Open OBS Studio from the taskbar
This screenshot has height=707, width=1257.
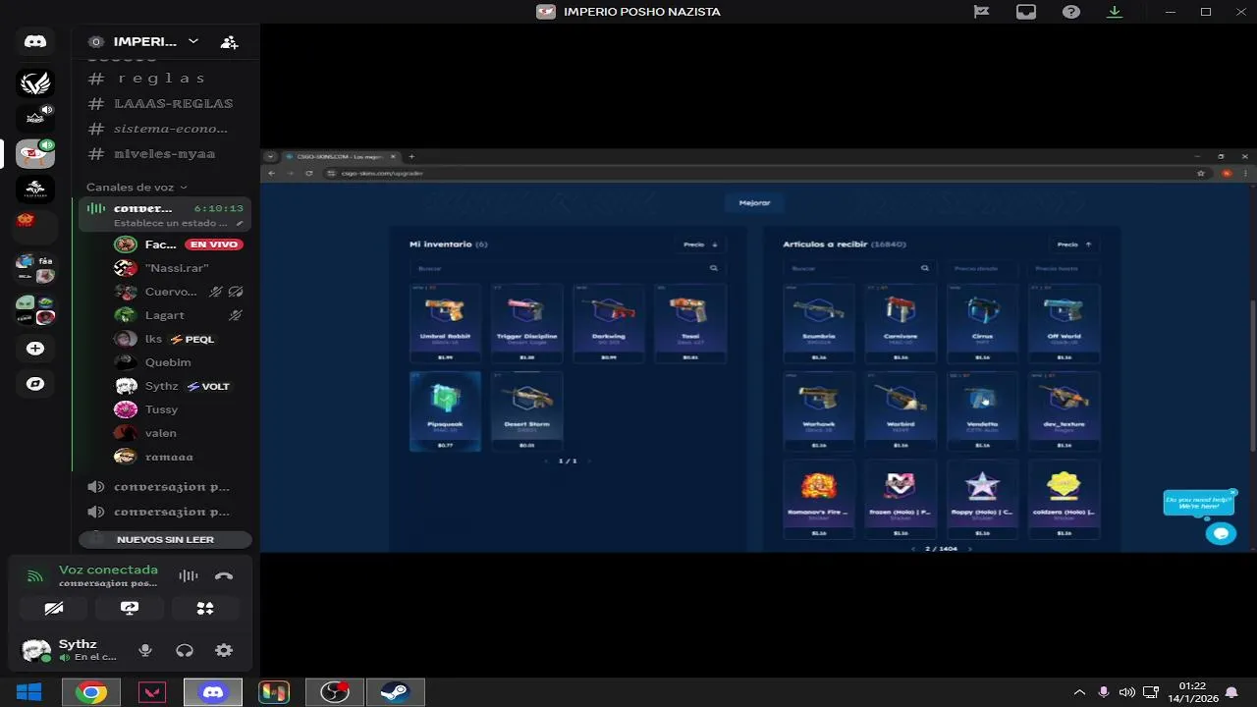[335, 692]
